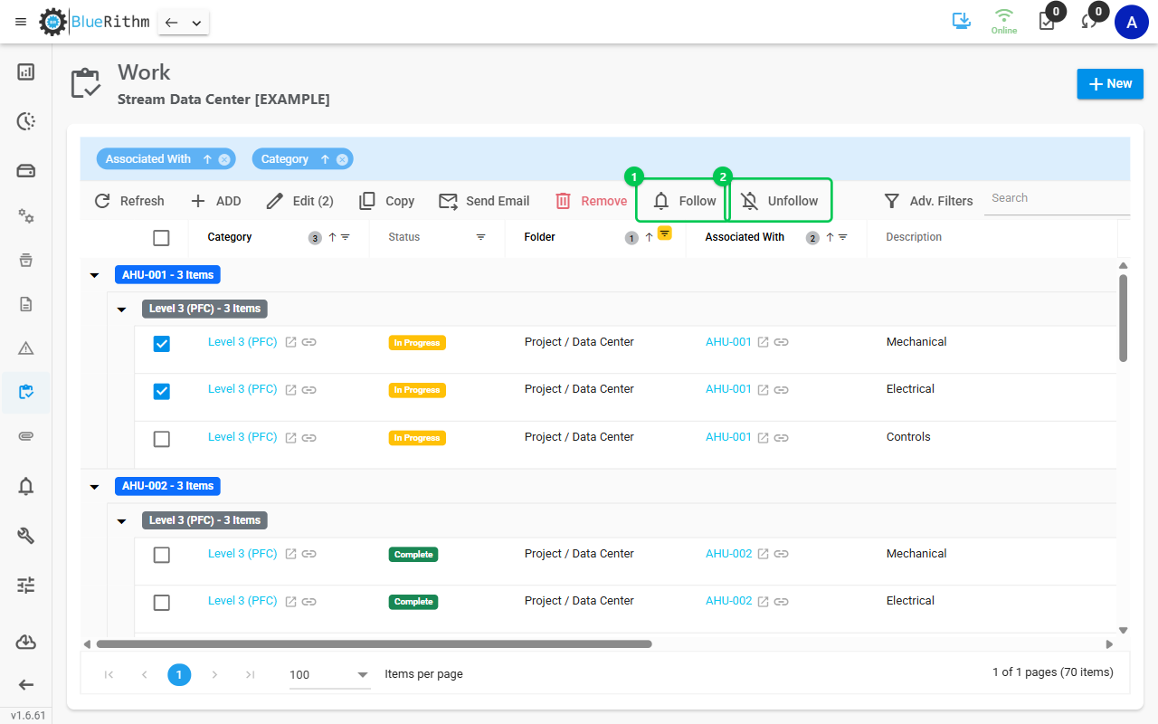Click the horizontal scrollbar under the table

(x=375, y=644)
